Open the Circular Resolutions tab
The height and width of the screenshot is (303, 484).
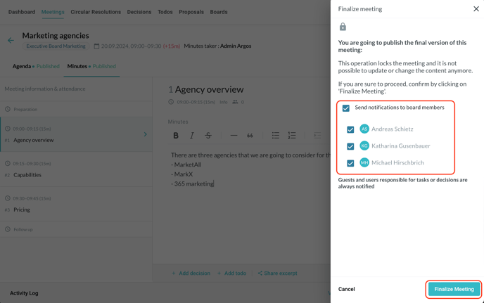tap(96, 12)
